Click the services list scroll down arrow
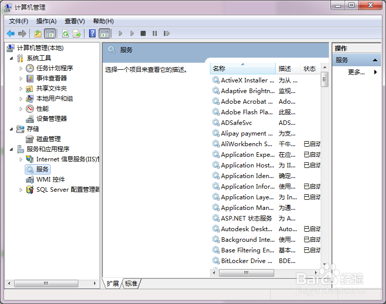Viewport: 386px width, 304px height. coord(324,264)
